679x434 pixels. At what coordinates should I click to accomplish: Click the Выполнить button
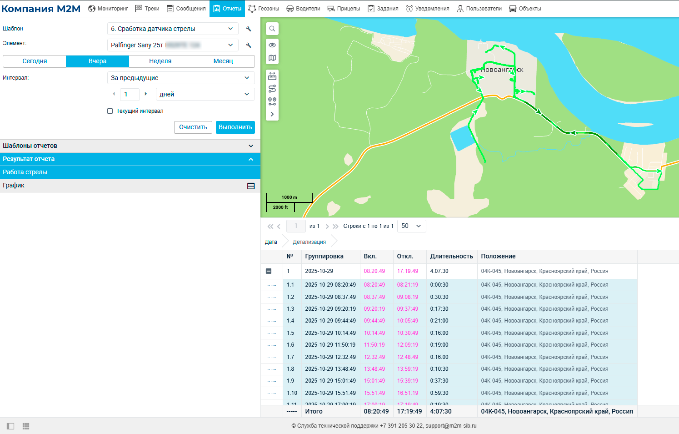click(235, 127)
